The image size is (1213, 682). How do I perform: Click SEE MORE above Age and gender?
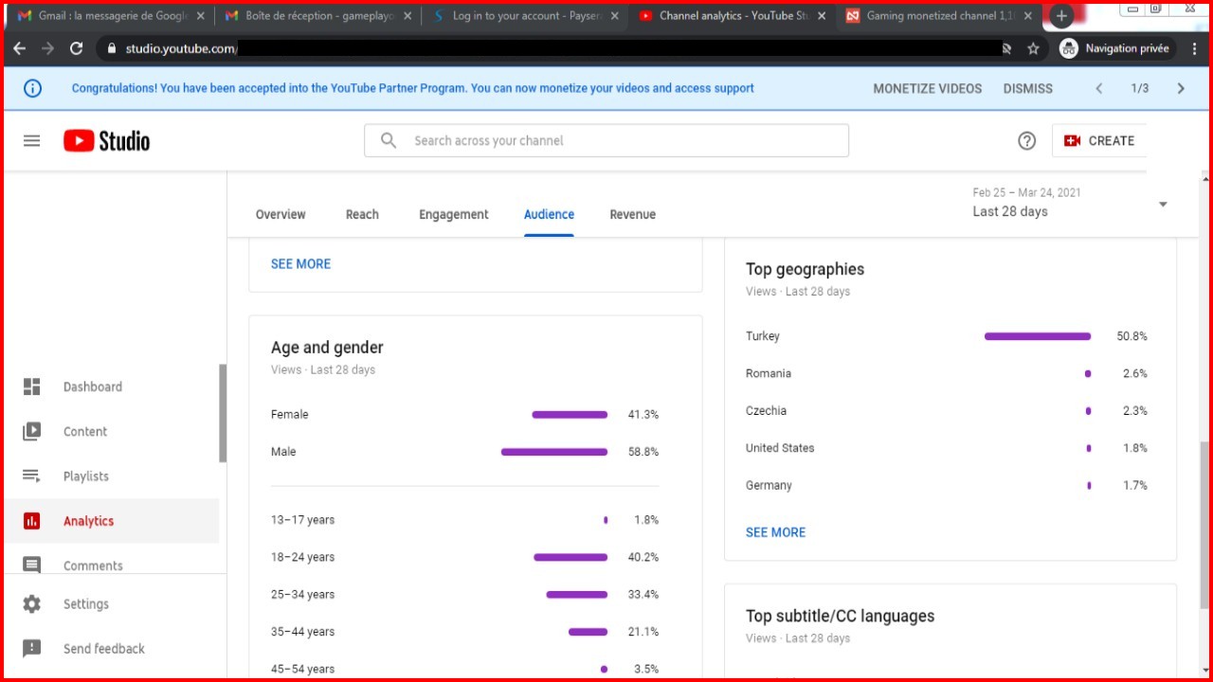pos(300,264)
